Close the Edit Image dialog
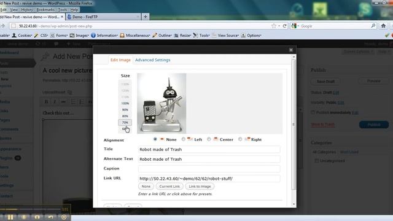 (290, 50)
